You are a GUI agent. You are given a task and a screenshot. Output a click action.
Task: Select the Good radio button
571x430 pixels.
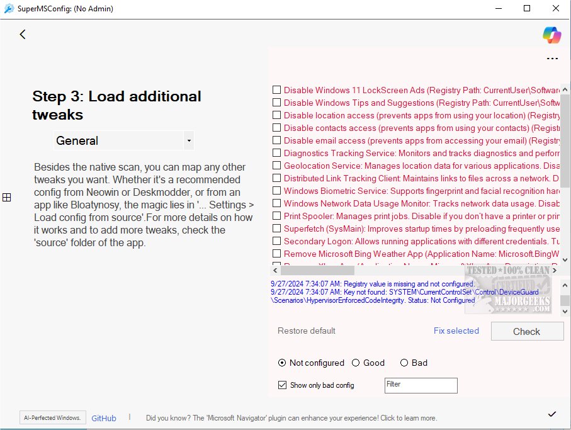356,363
